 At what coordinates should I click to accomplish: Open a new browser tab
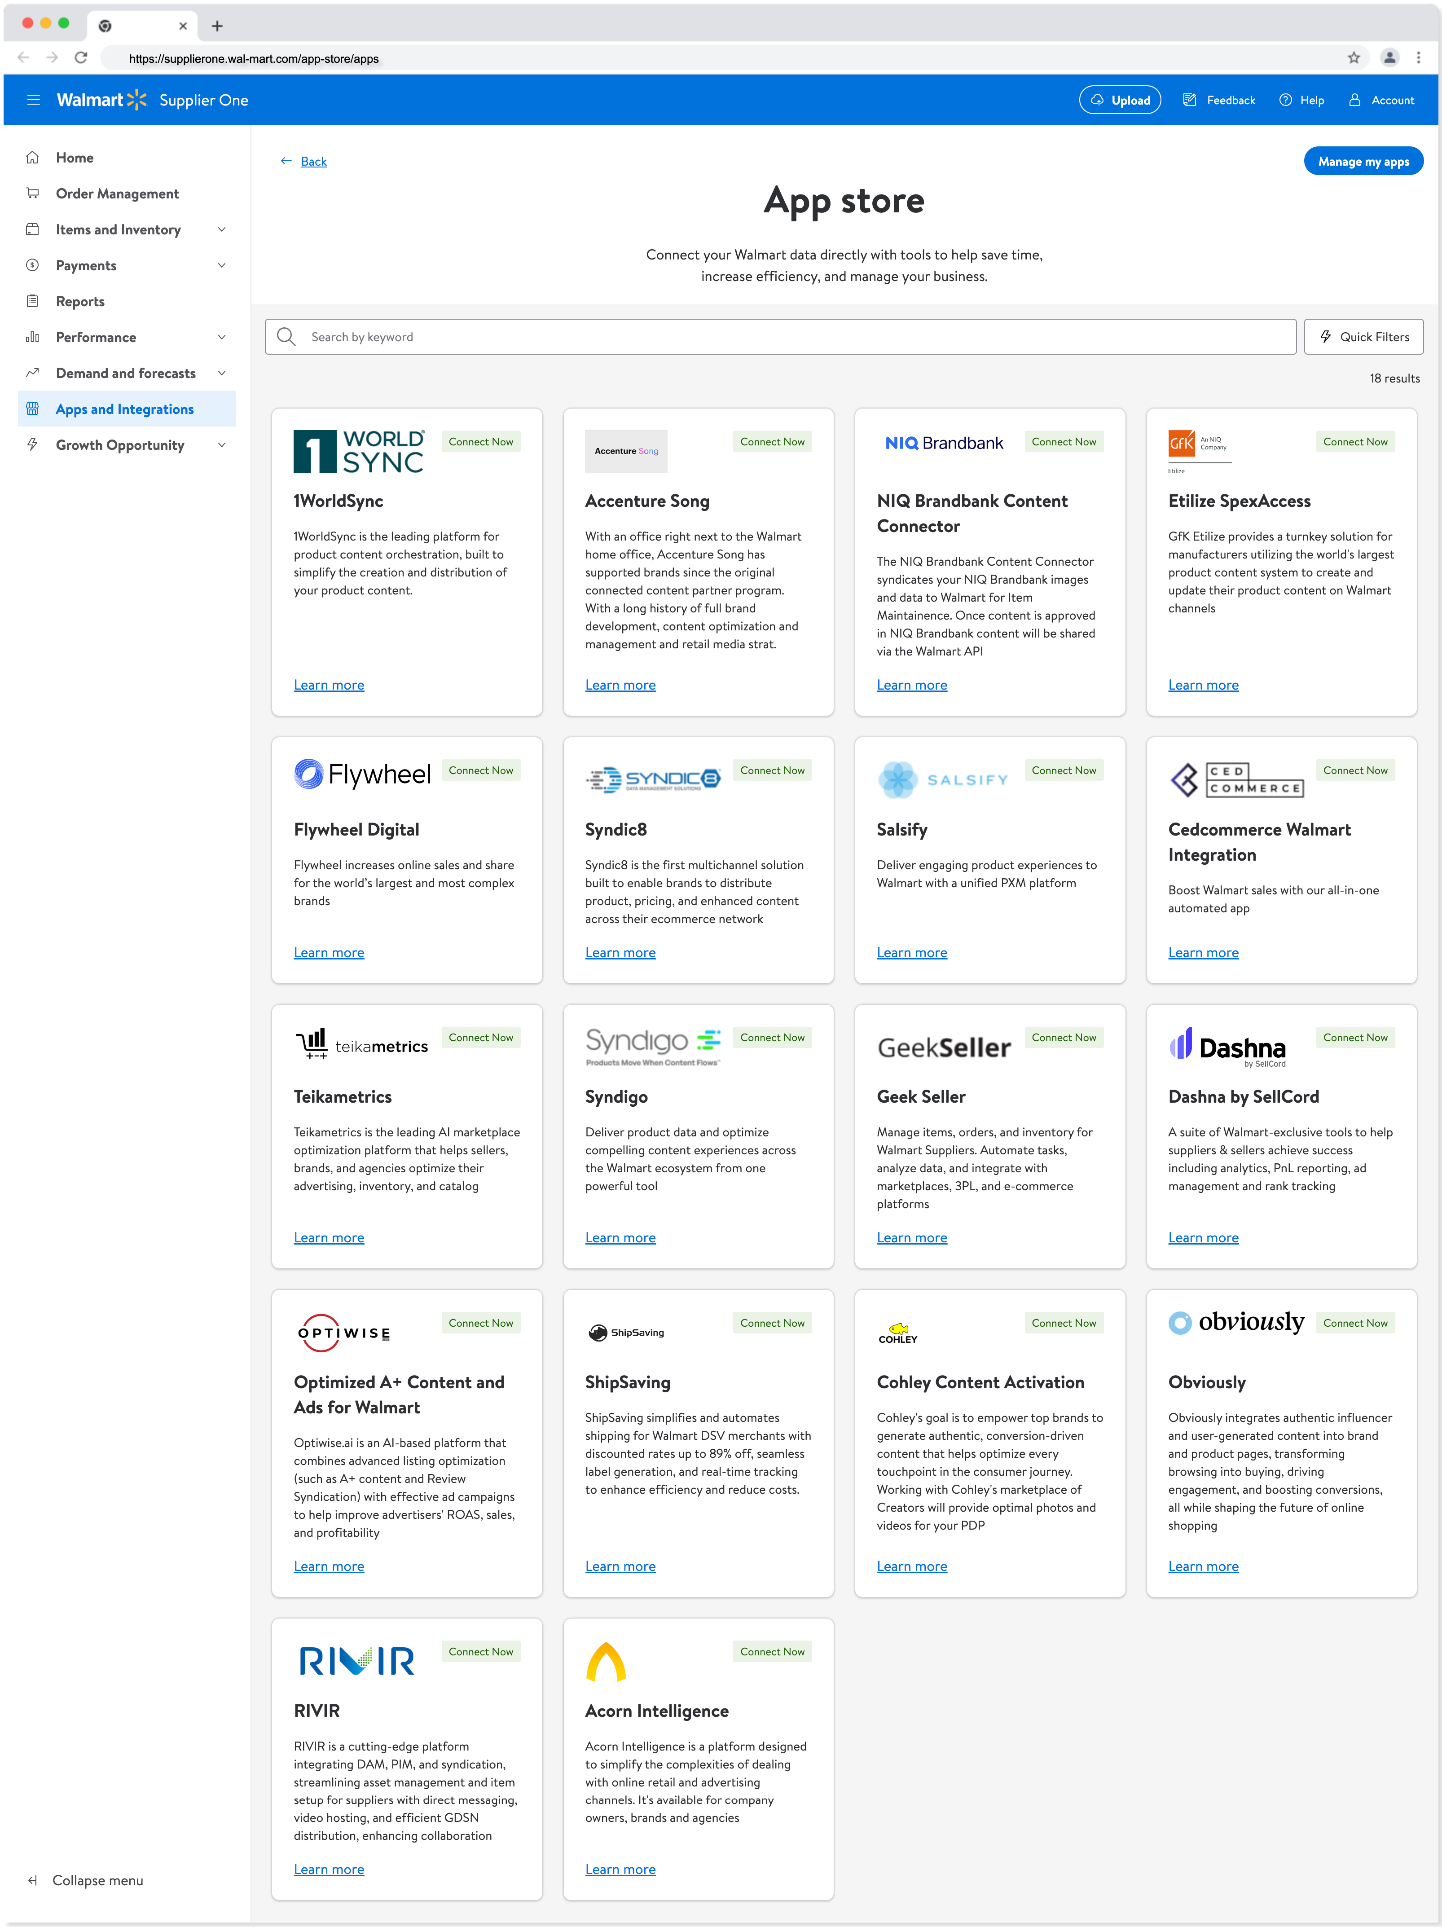(x=217, y=26)
